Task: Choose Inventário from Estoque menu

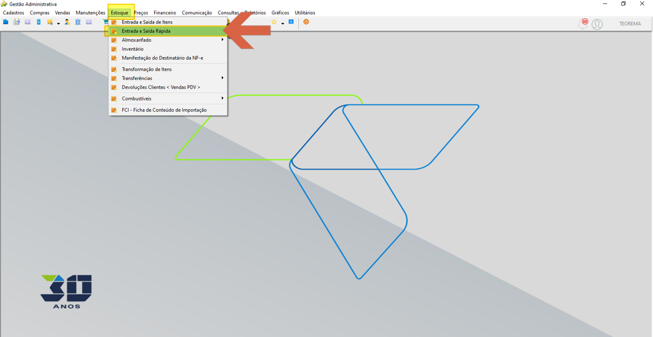Action: pyautogui.click(x=168, y=49)
